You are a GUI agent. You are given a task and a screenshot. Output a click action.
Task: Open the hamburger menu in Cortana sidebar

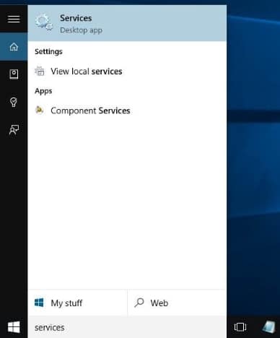pos(14,19)
